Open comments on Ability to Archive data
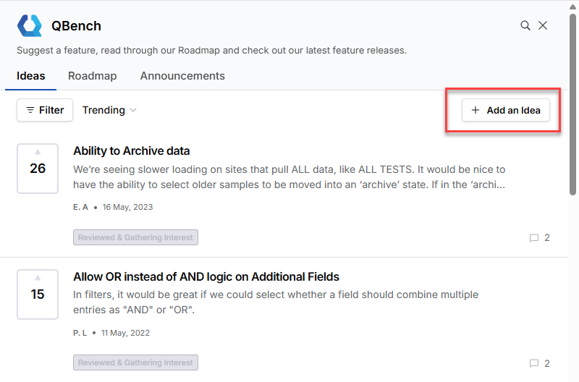Screen dimensions: 579x382 point(539,237)
